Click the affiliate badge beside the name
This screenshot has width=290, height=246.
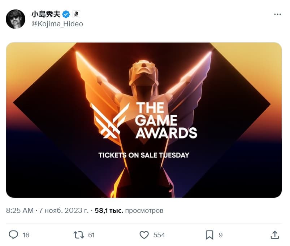tap(76, 14)
